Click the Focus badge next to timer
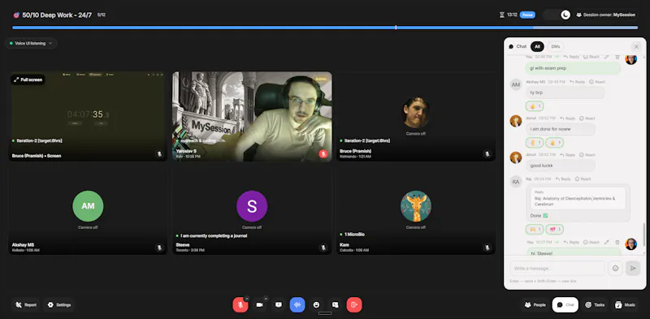This screenshot has width=650, height=319. click(527, 15)
